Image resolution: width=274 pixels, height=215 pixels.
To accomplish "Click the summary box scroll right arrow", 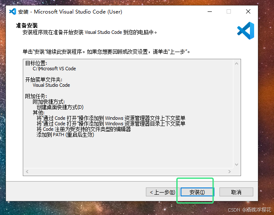I will coord(230,171).
